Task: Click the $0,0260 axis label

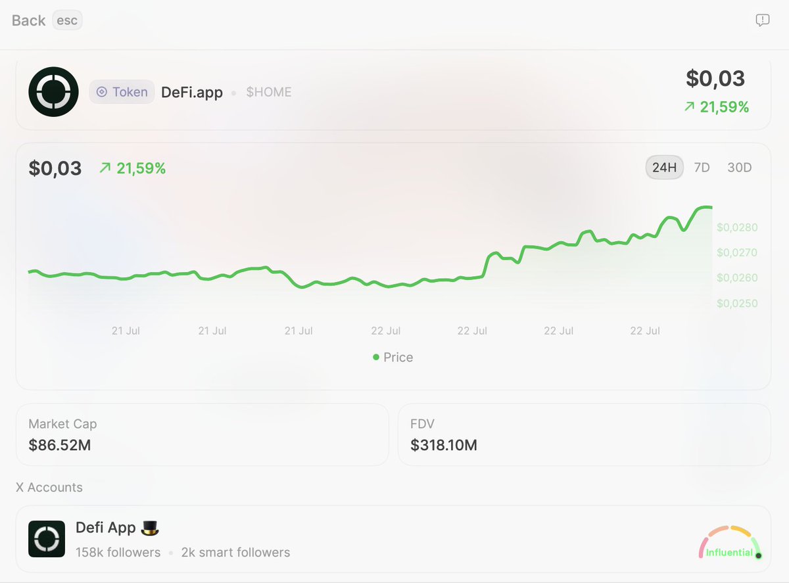Action: 737,278
